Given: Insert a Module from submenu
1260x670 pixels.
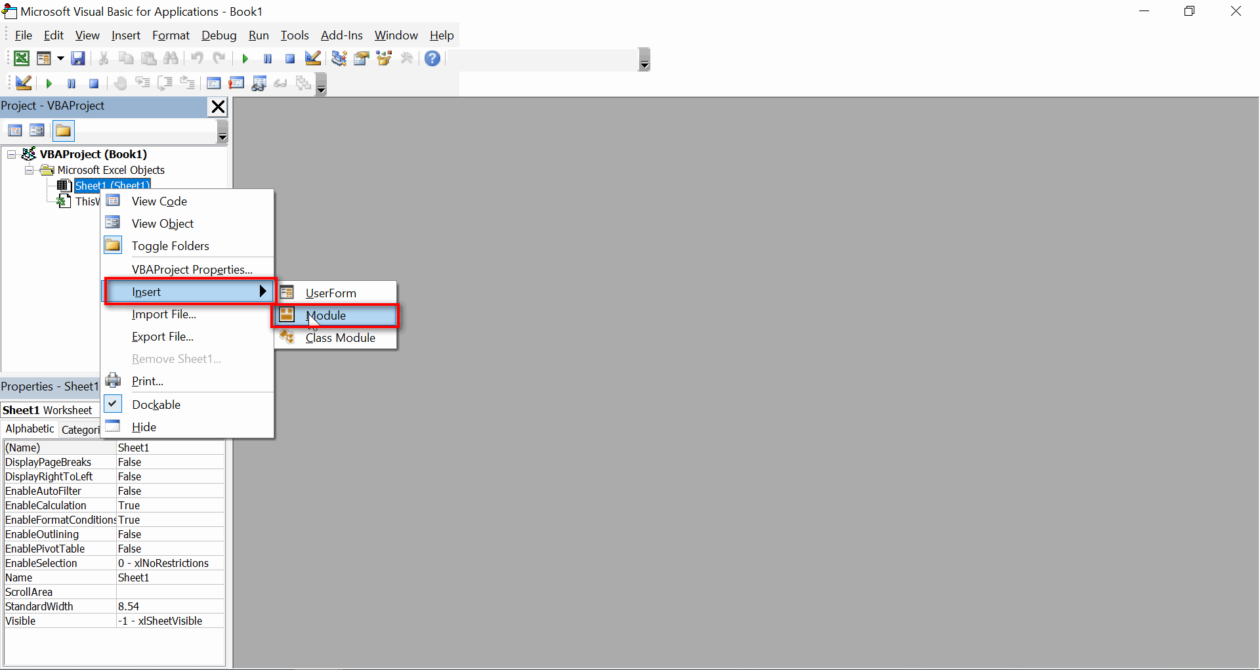Looking at the screenshot, I should click(x=336, y=316).
